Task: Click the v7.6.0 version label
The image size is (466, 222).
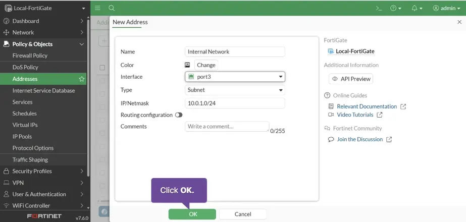Action: point(82,218)
